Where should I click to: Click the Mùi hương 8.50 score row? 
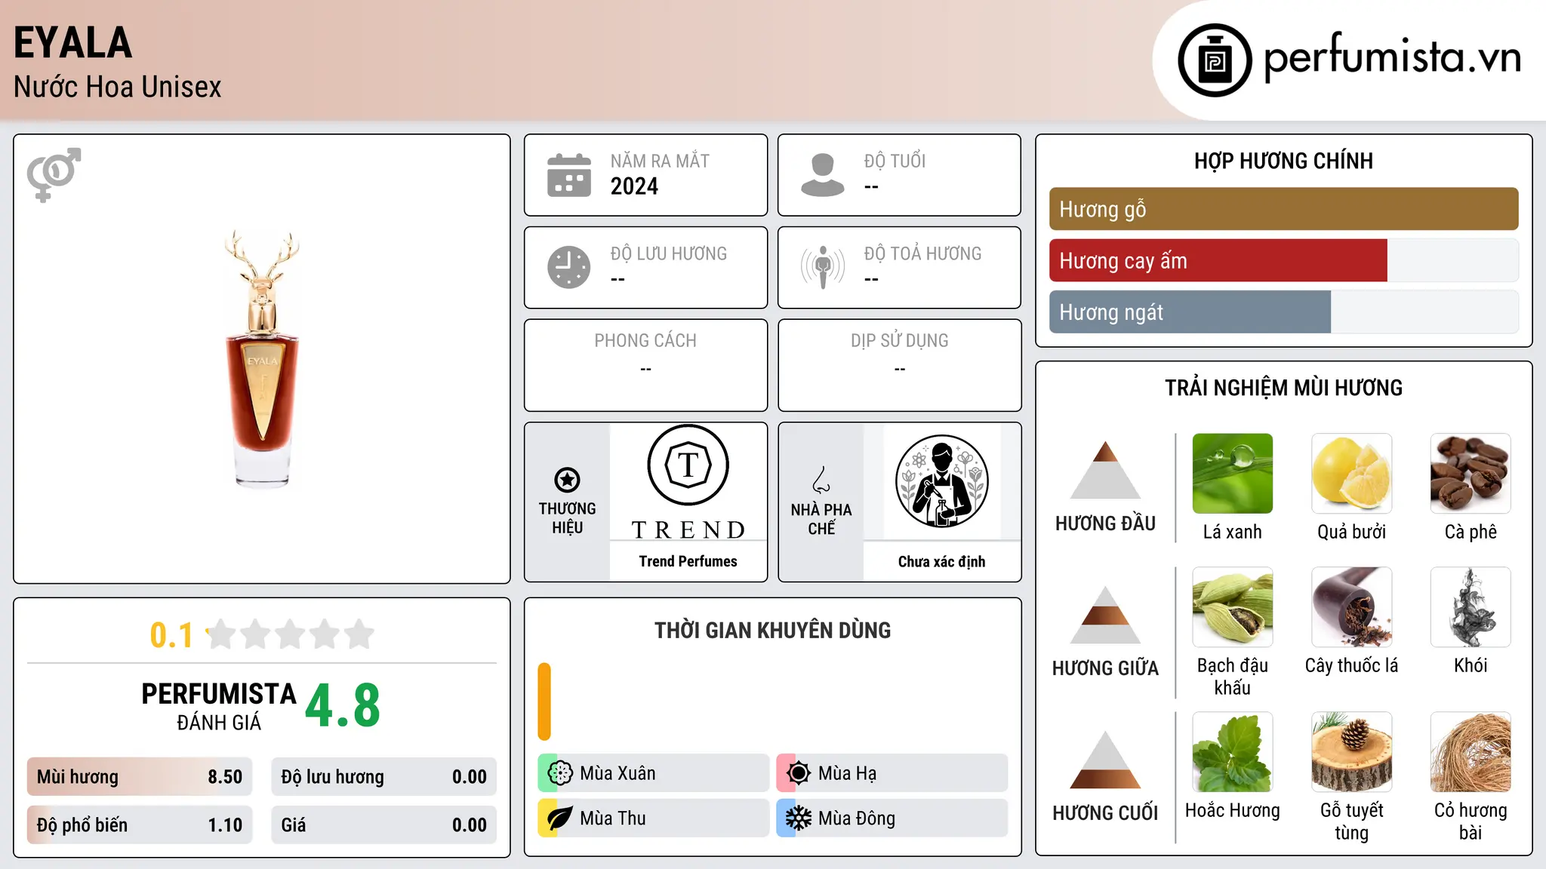tap(140, 776)
